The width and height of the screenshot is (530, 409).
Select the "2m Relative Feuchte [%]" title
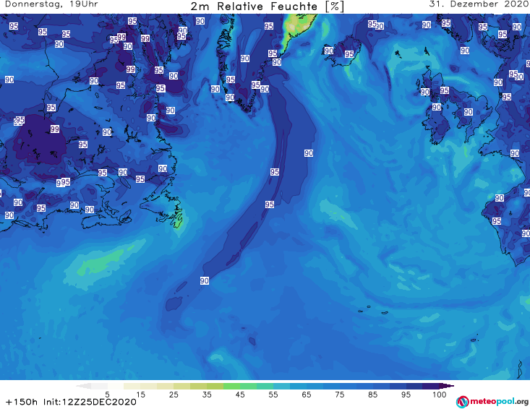tap(267, 7)
